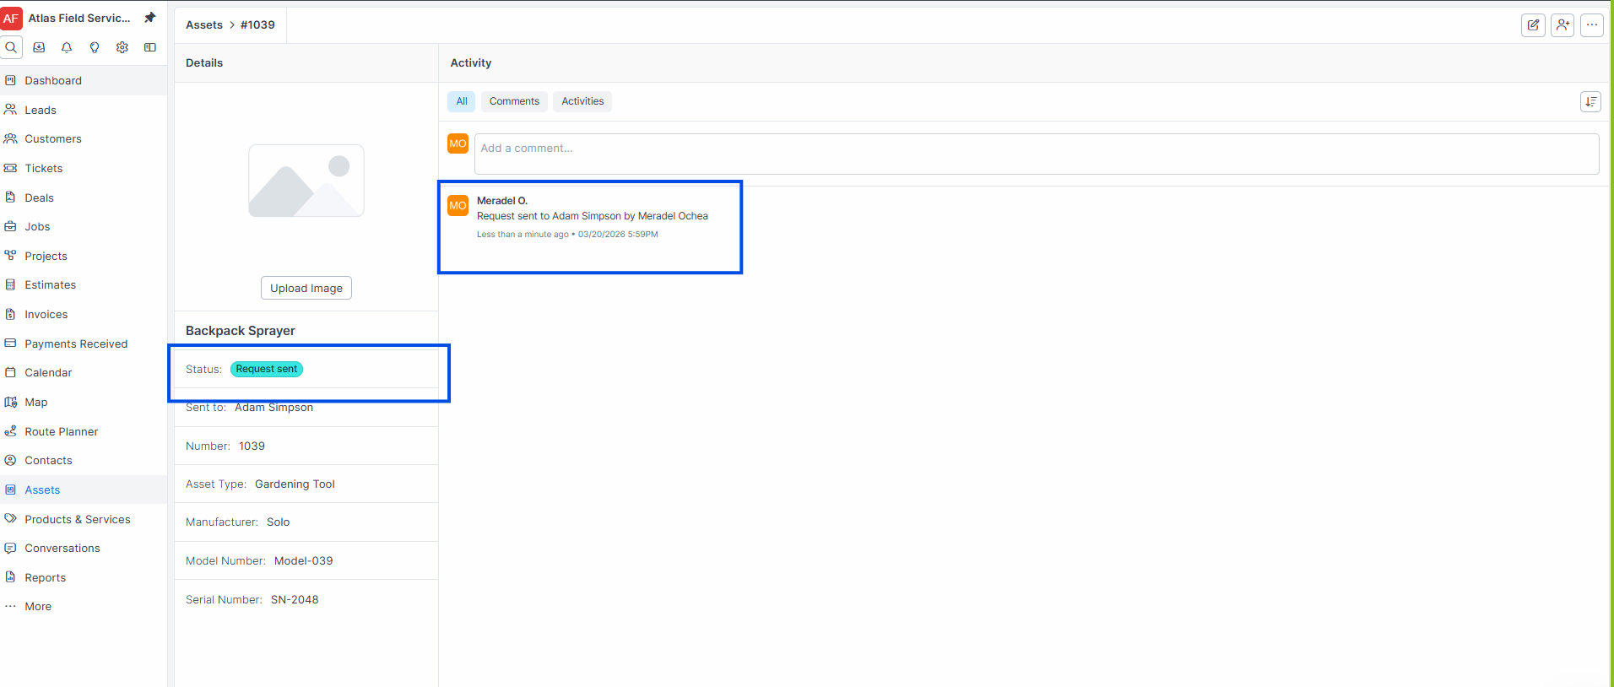Click the Conversations chat icon
The width and height of the screenshot is (1614, 687).
(x=10, y=548)
